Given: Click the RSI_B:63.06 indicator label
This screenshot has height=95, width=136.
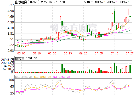Looking at the screenshot, I should pos(42,77).
